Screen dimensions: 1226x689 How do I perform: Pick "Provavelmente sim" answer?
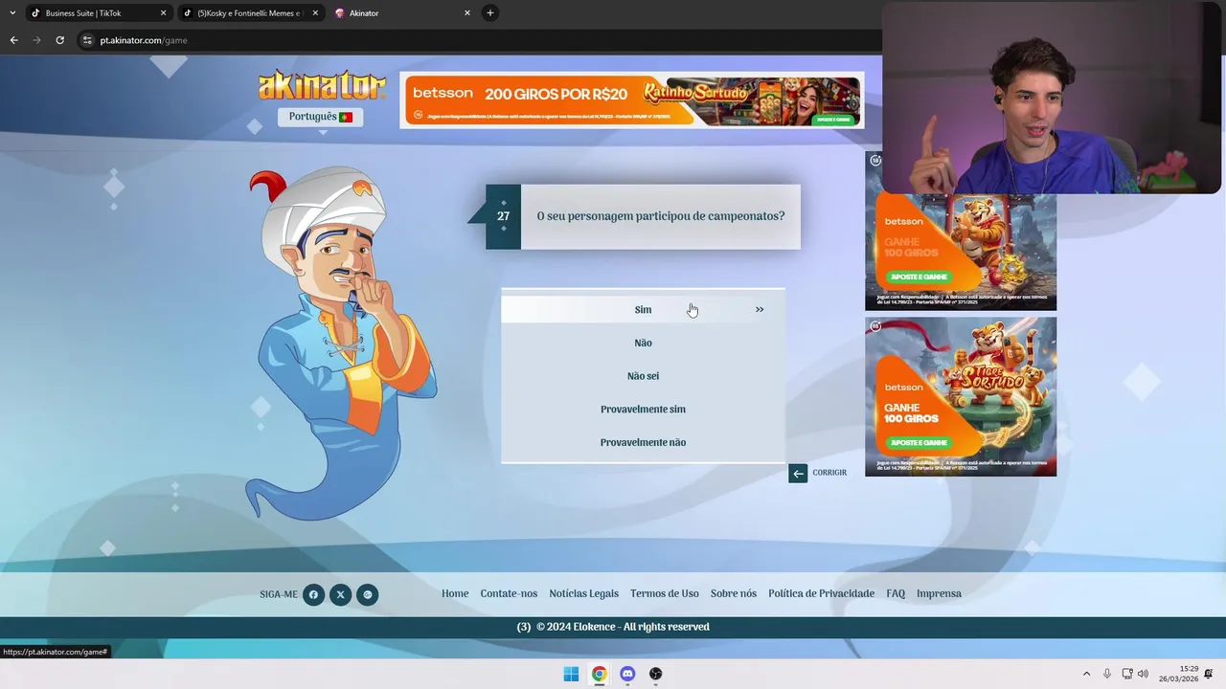point(643,410)
